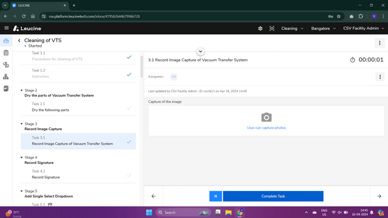Click the camera icon to capture photo

pyautogui.click(x=266, y=117)
